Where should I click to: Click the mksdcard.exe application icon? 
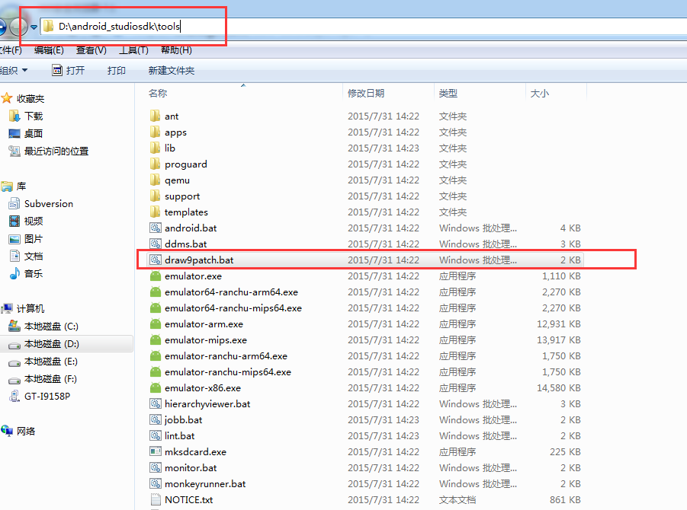(155, 451)
